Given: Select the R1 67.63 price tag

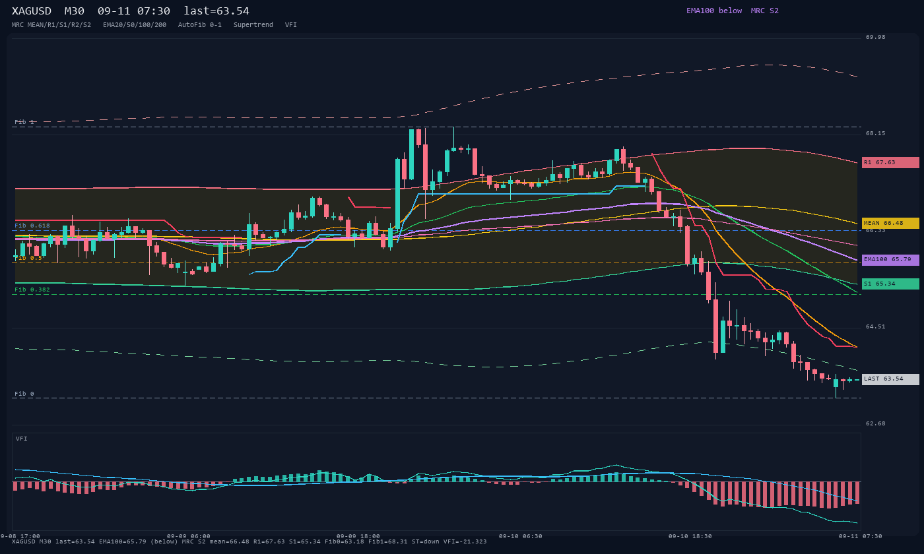Looking at the screenshot, I should [890, 162].
